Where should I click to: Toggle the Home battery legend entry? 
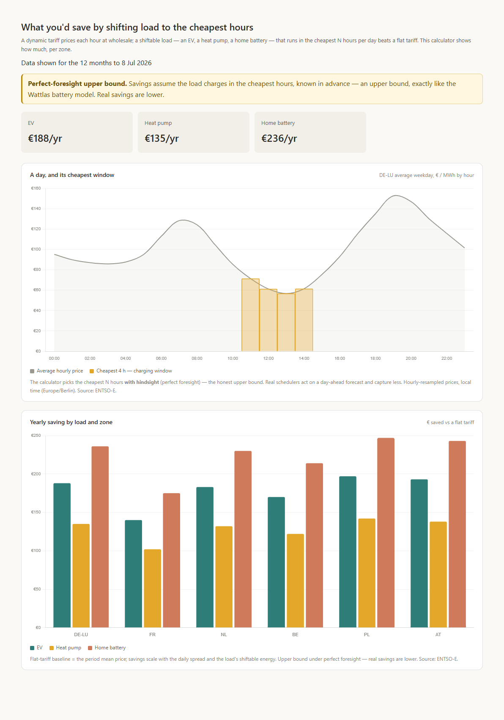point(107,648)
